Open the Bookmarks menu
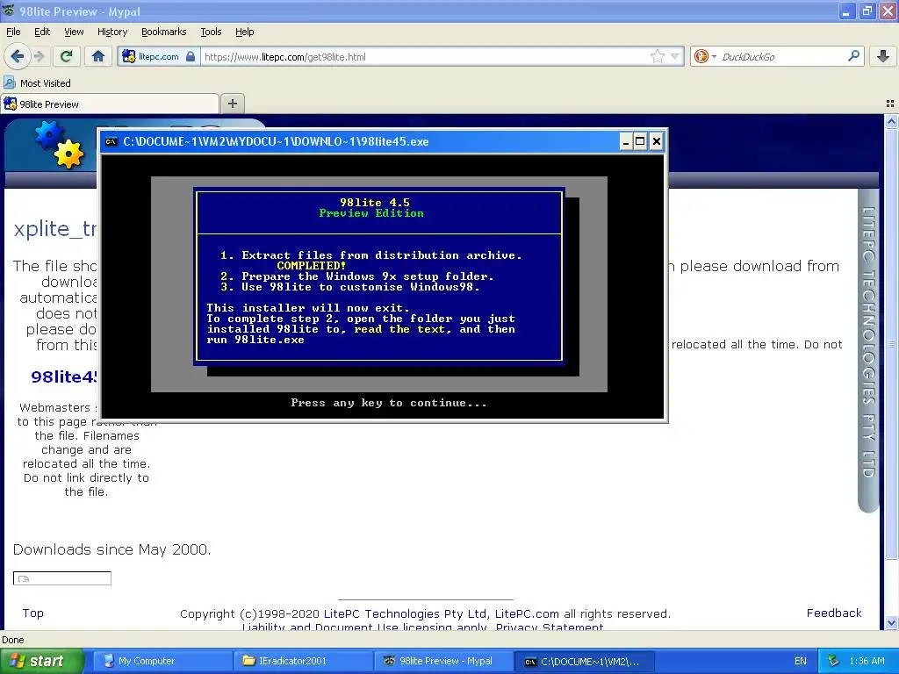Viewport: 899px width, 674px height. tap(163, 32)
